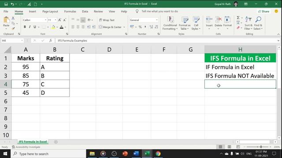Switch to the Page Layout tab
The width and height of the screenshot is (282, 158).
point(50,11)
